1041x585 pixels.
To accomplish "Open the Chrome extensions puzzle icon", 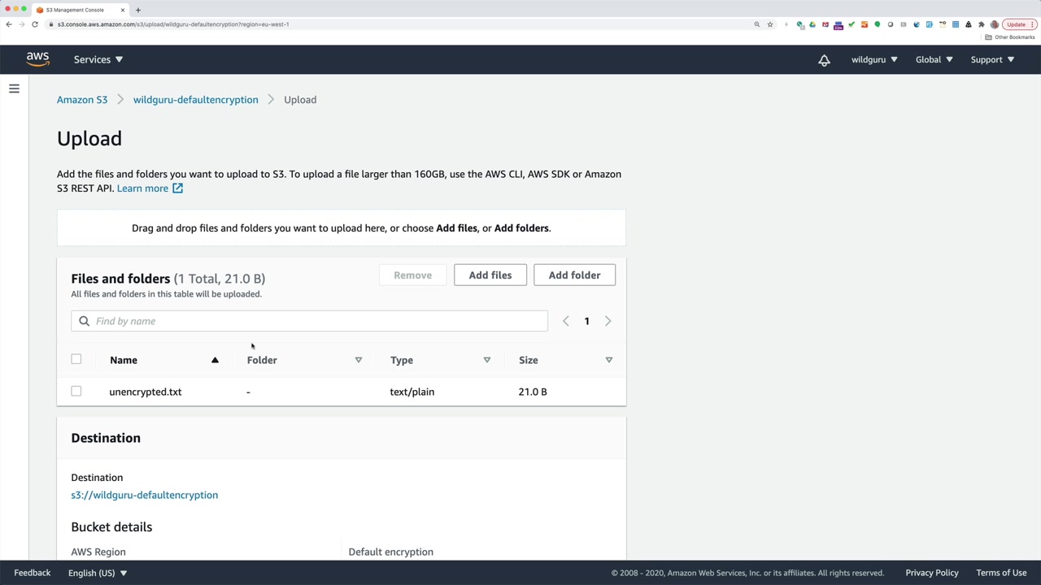I will tap(982, 24).
